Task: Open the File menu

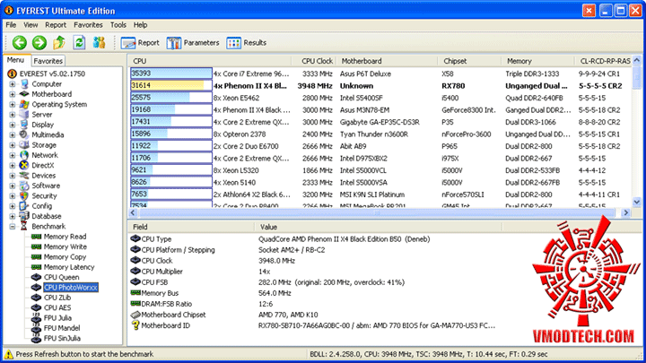Action: (11, 25)
